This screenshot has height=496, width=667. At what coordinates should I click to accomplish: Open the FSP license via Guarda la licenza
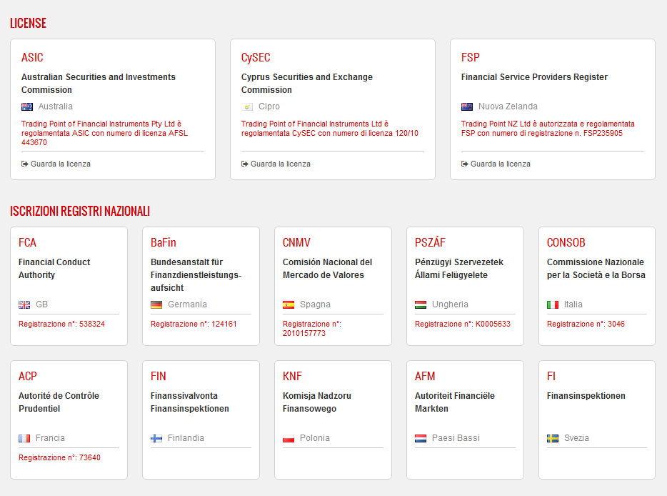click(496, 164)
